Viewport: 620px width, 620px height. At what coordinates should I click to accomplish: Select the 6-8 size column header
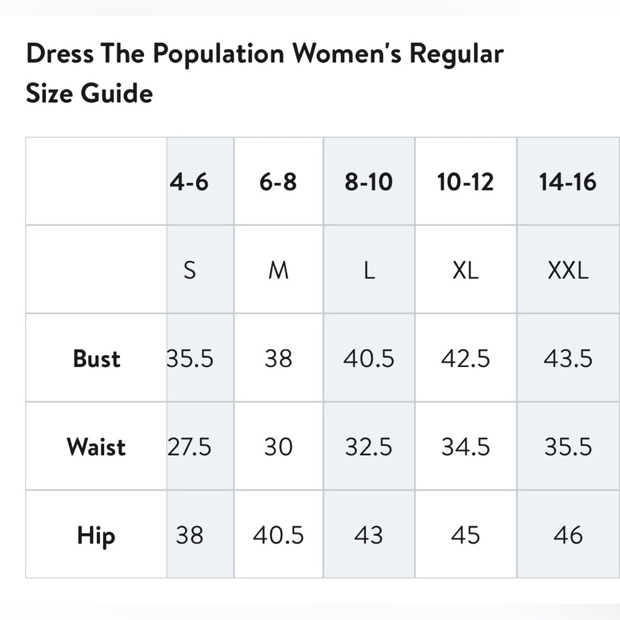[278, 182]
